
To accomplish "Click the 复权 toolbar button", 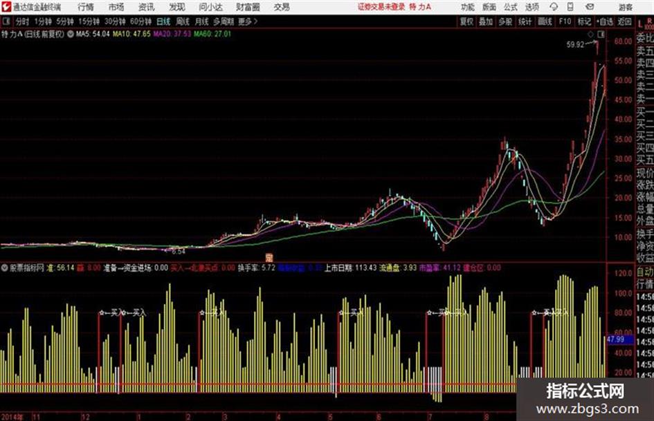I will click(466, 21).
